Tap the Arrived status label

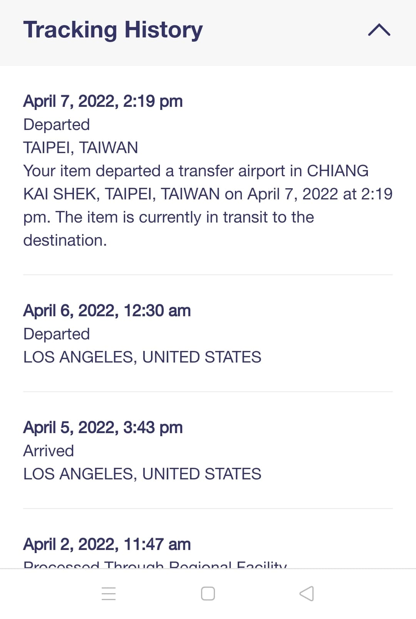[49, 451]
